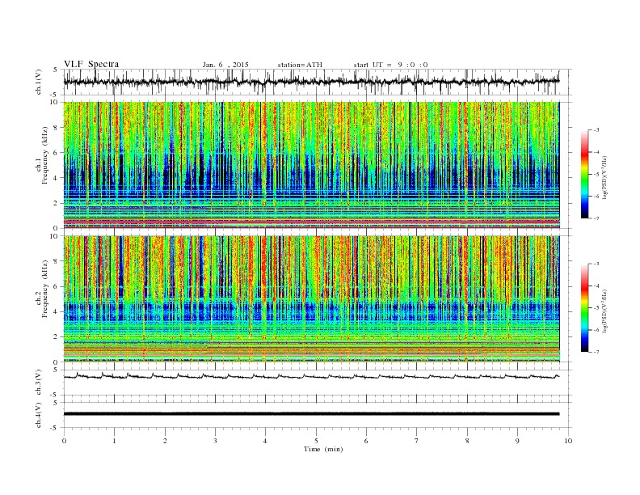Click the lower color scale bar for ch.2
Screen dimensions: 640x495
(584, 308)
